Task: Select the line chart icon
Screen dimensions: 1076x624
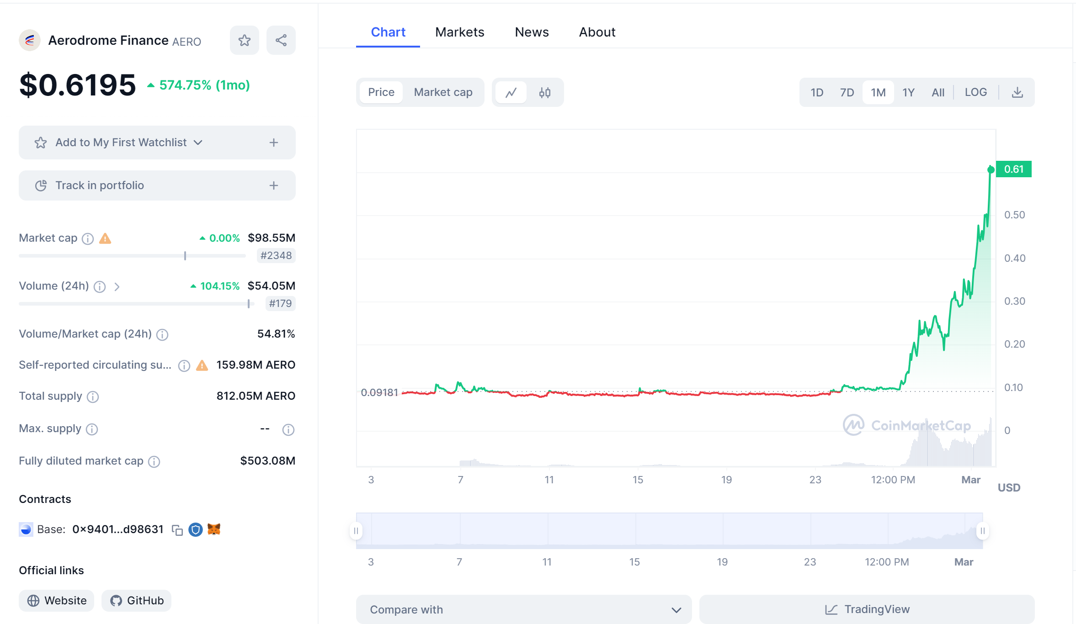Action: 511,92
